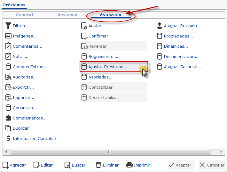Click the Duplicar copy icon
The image size is (227, 172).
coord(8,128)
